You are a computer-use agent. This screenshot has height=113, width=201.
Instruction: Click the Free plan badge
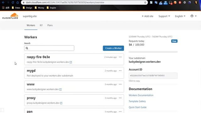(174, 41)
